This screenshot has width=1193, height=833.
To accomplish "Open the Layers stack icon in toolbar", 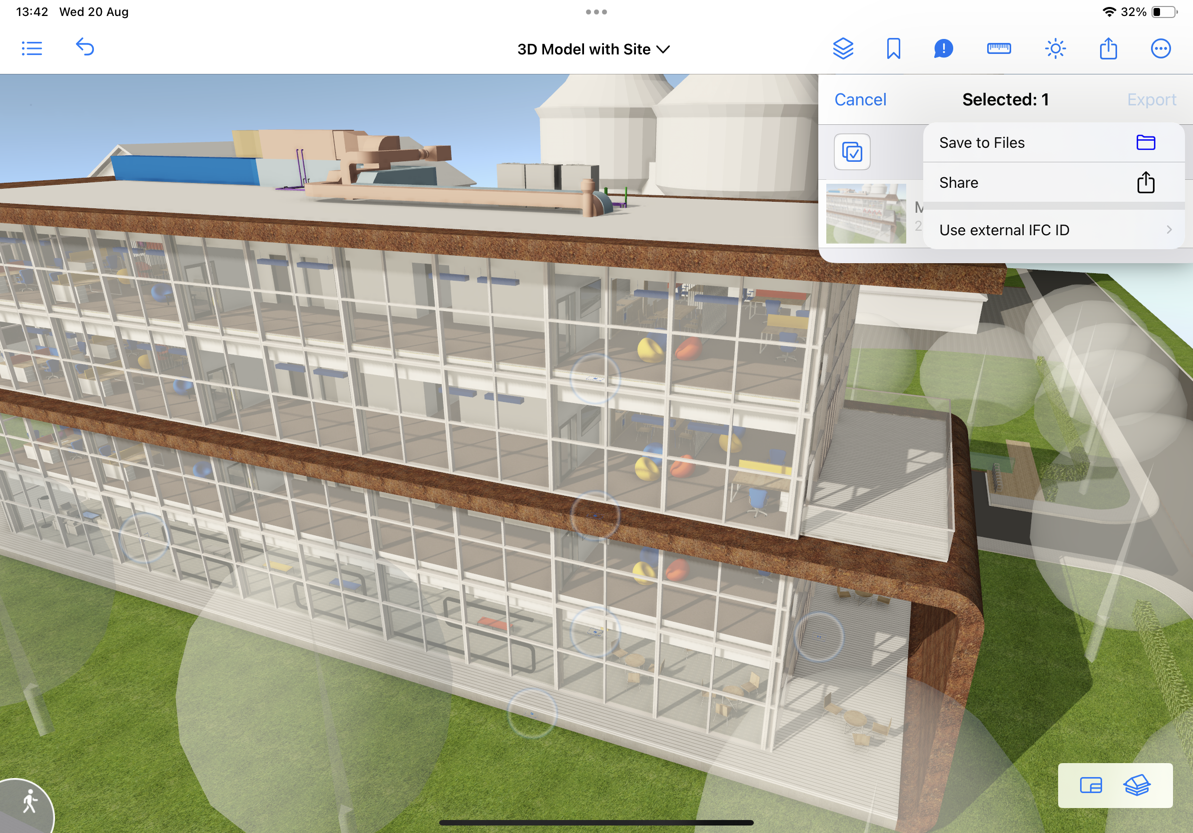I will click(843, 49).
